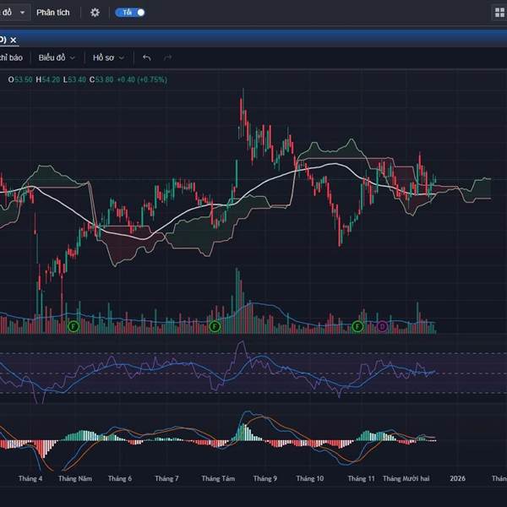Click the layout grid icon at top right
507x507 pixels.
tap(499, 13)
